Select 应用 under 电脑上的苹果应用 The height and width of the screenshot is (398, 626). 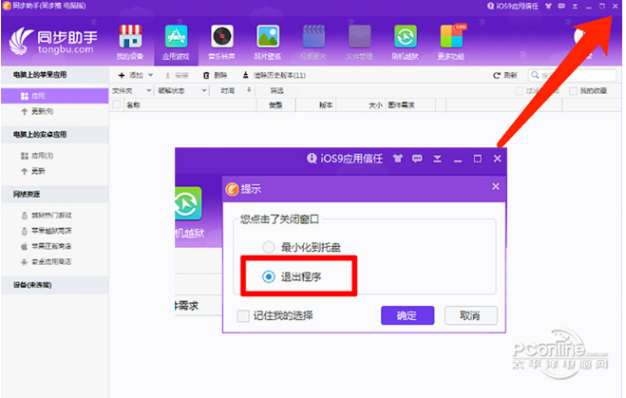(55, 96)
